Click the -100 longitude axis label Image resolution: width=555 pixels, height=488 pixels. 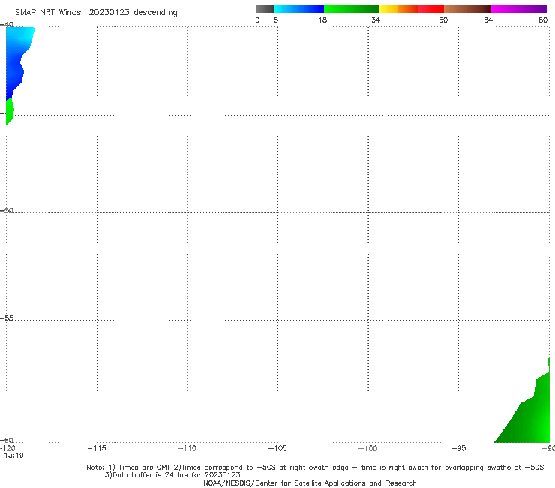367,448
